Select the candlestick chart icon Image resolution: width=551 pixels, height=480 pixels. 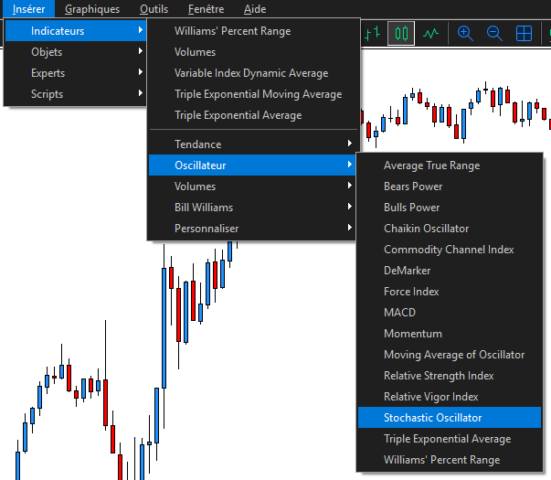[x=401, y=34]
